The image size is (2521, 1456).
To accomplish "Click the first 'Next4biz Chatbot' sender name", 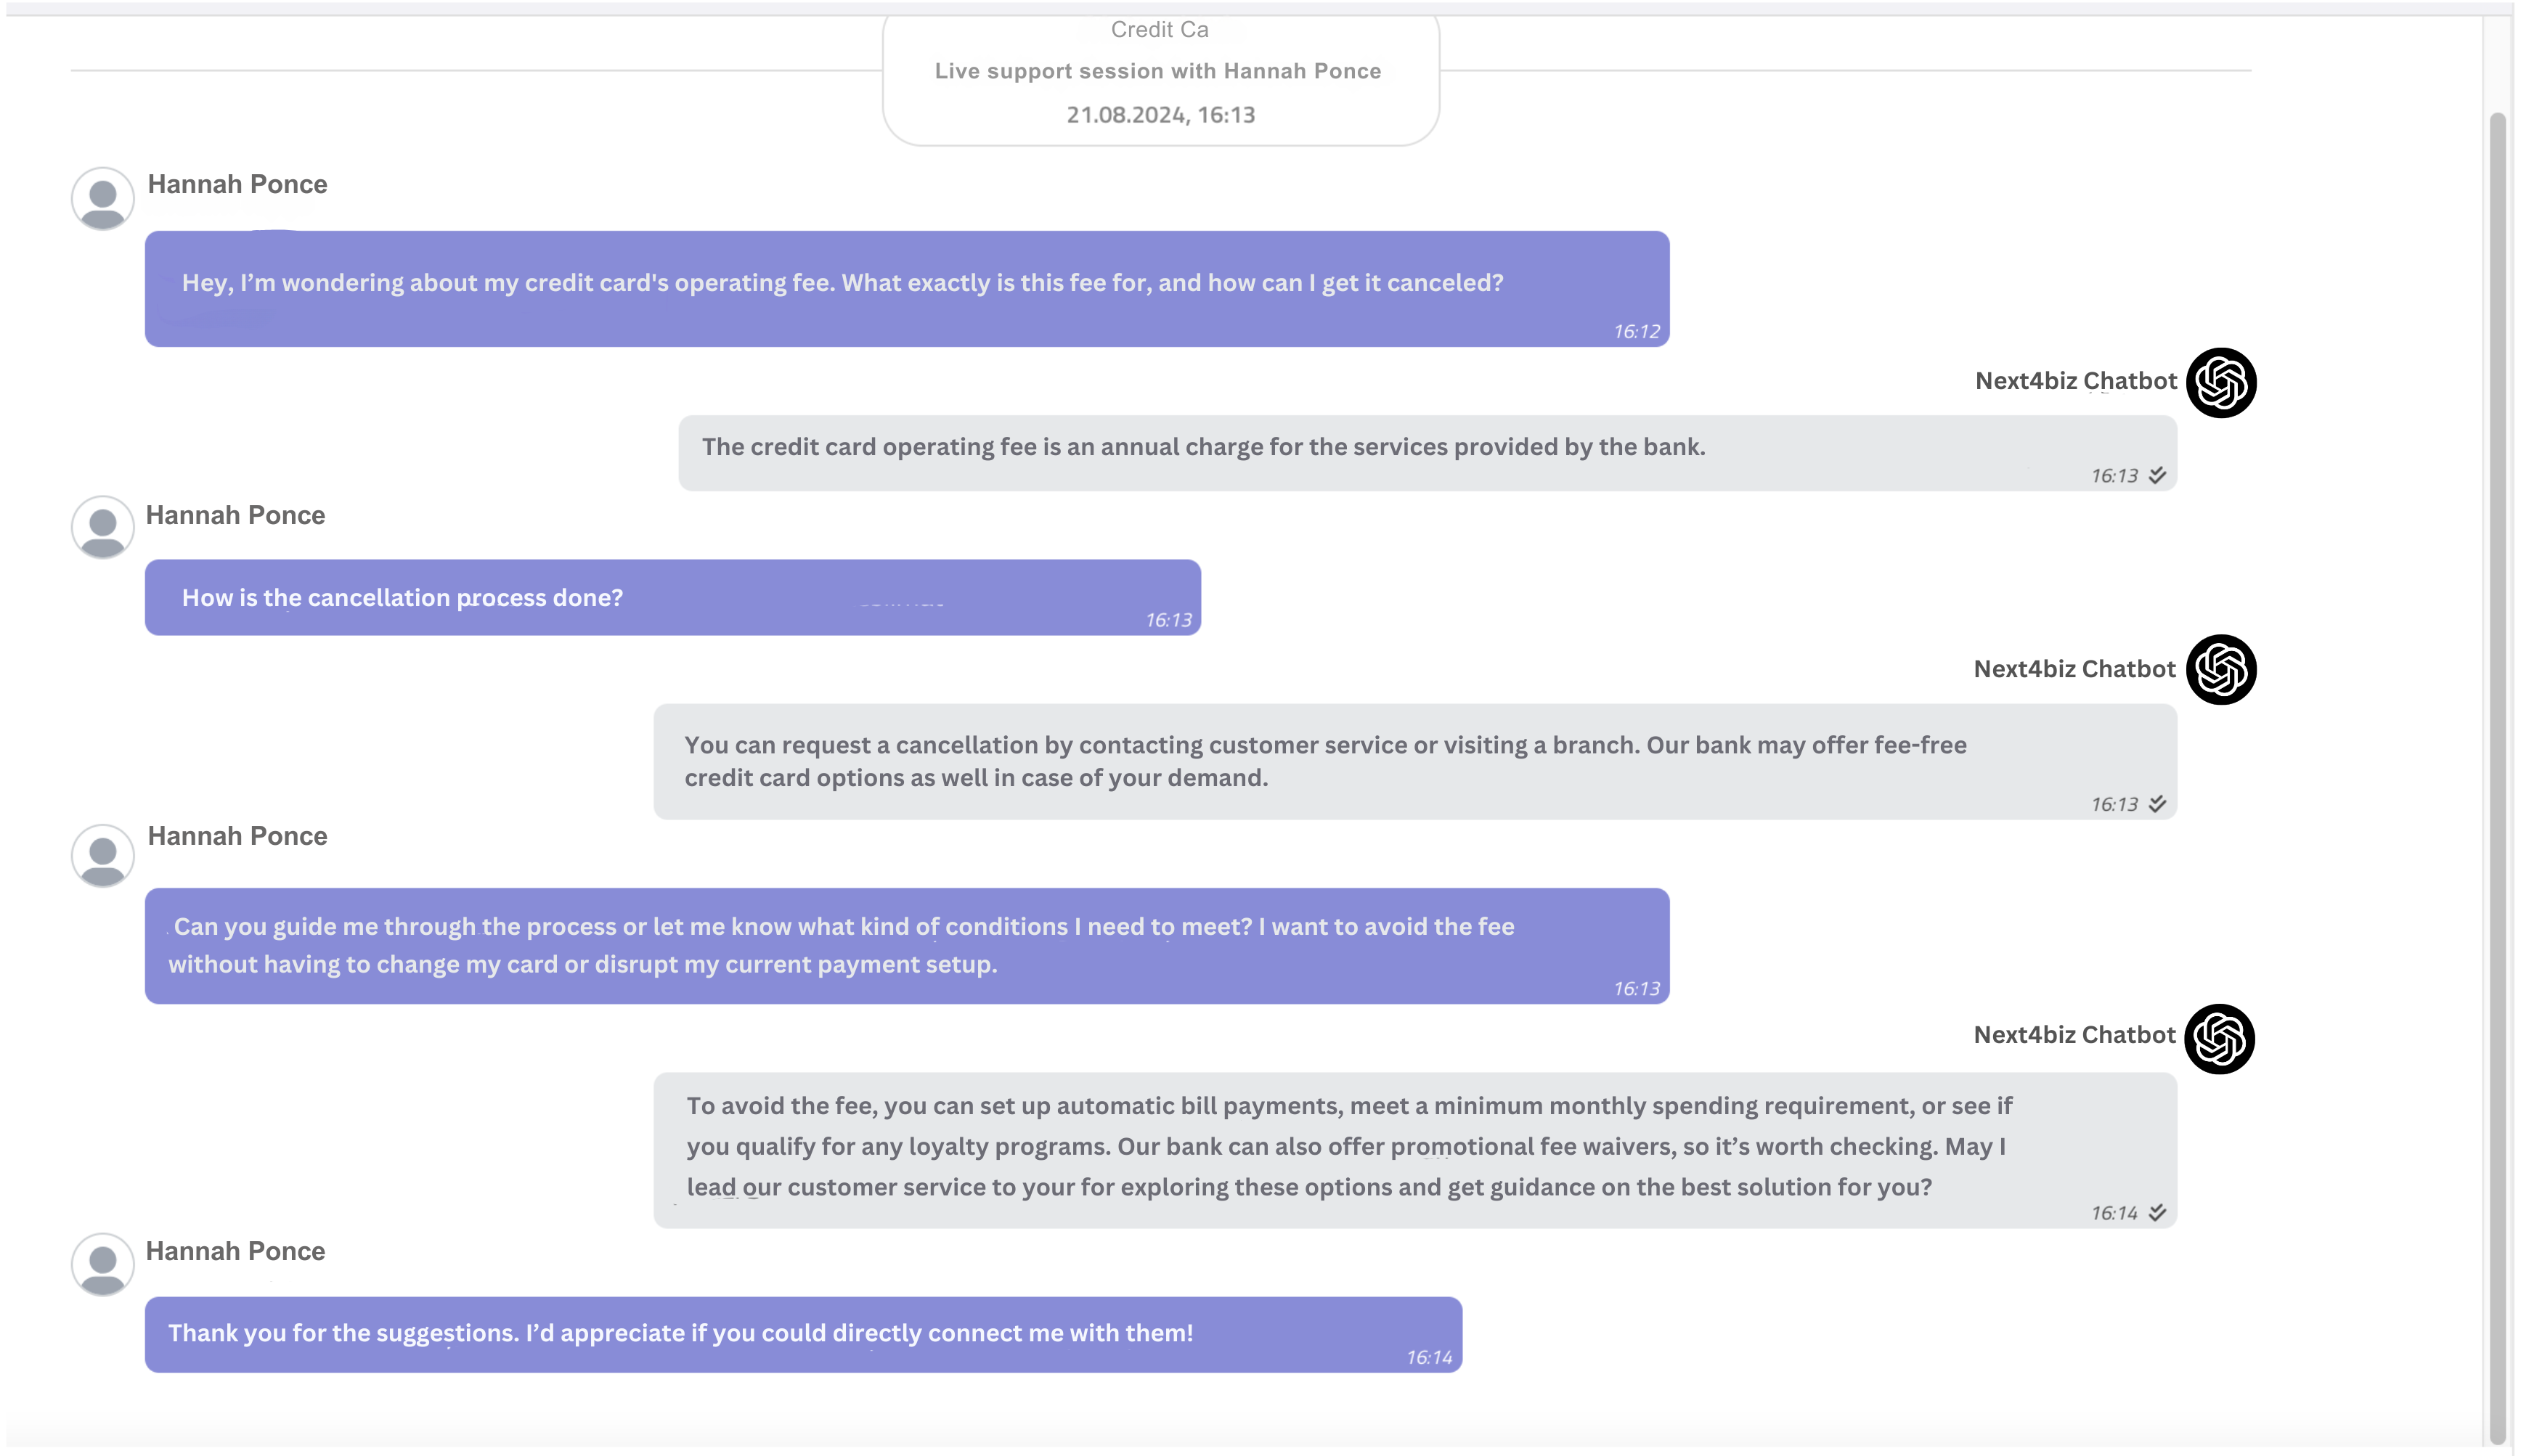I will coord(2075,381).
